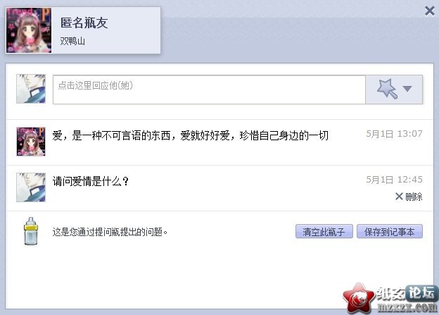439x315 pixels.
Task: Open the anonymous friend's large avatar
Action: click(29, 30)
